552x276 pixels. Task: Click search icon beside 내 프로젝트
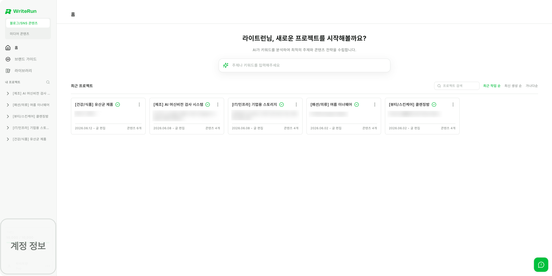pyautogui.click(x=48, y=82)
